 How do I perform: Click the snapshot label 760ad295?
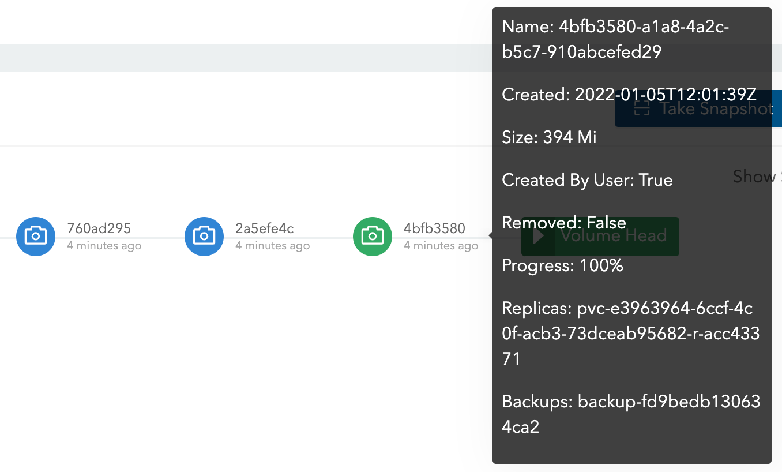tap(104, 228)
